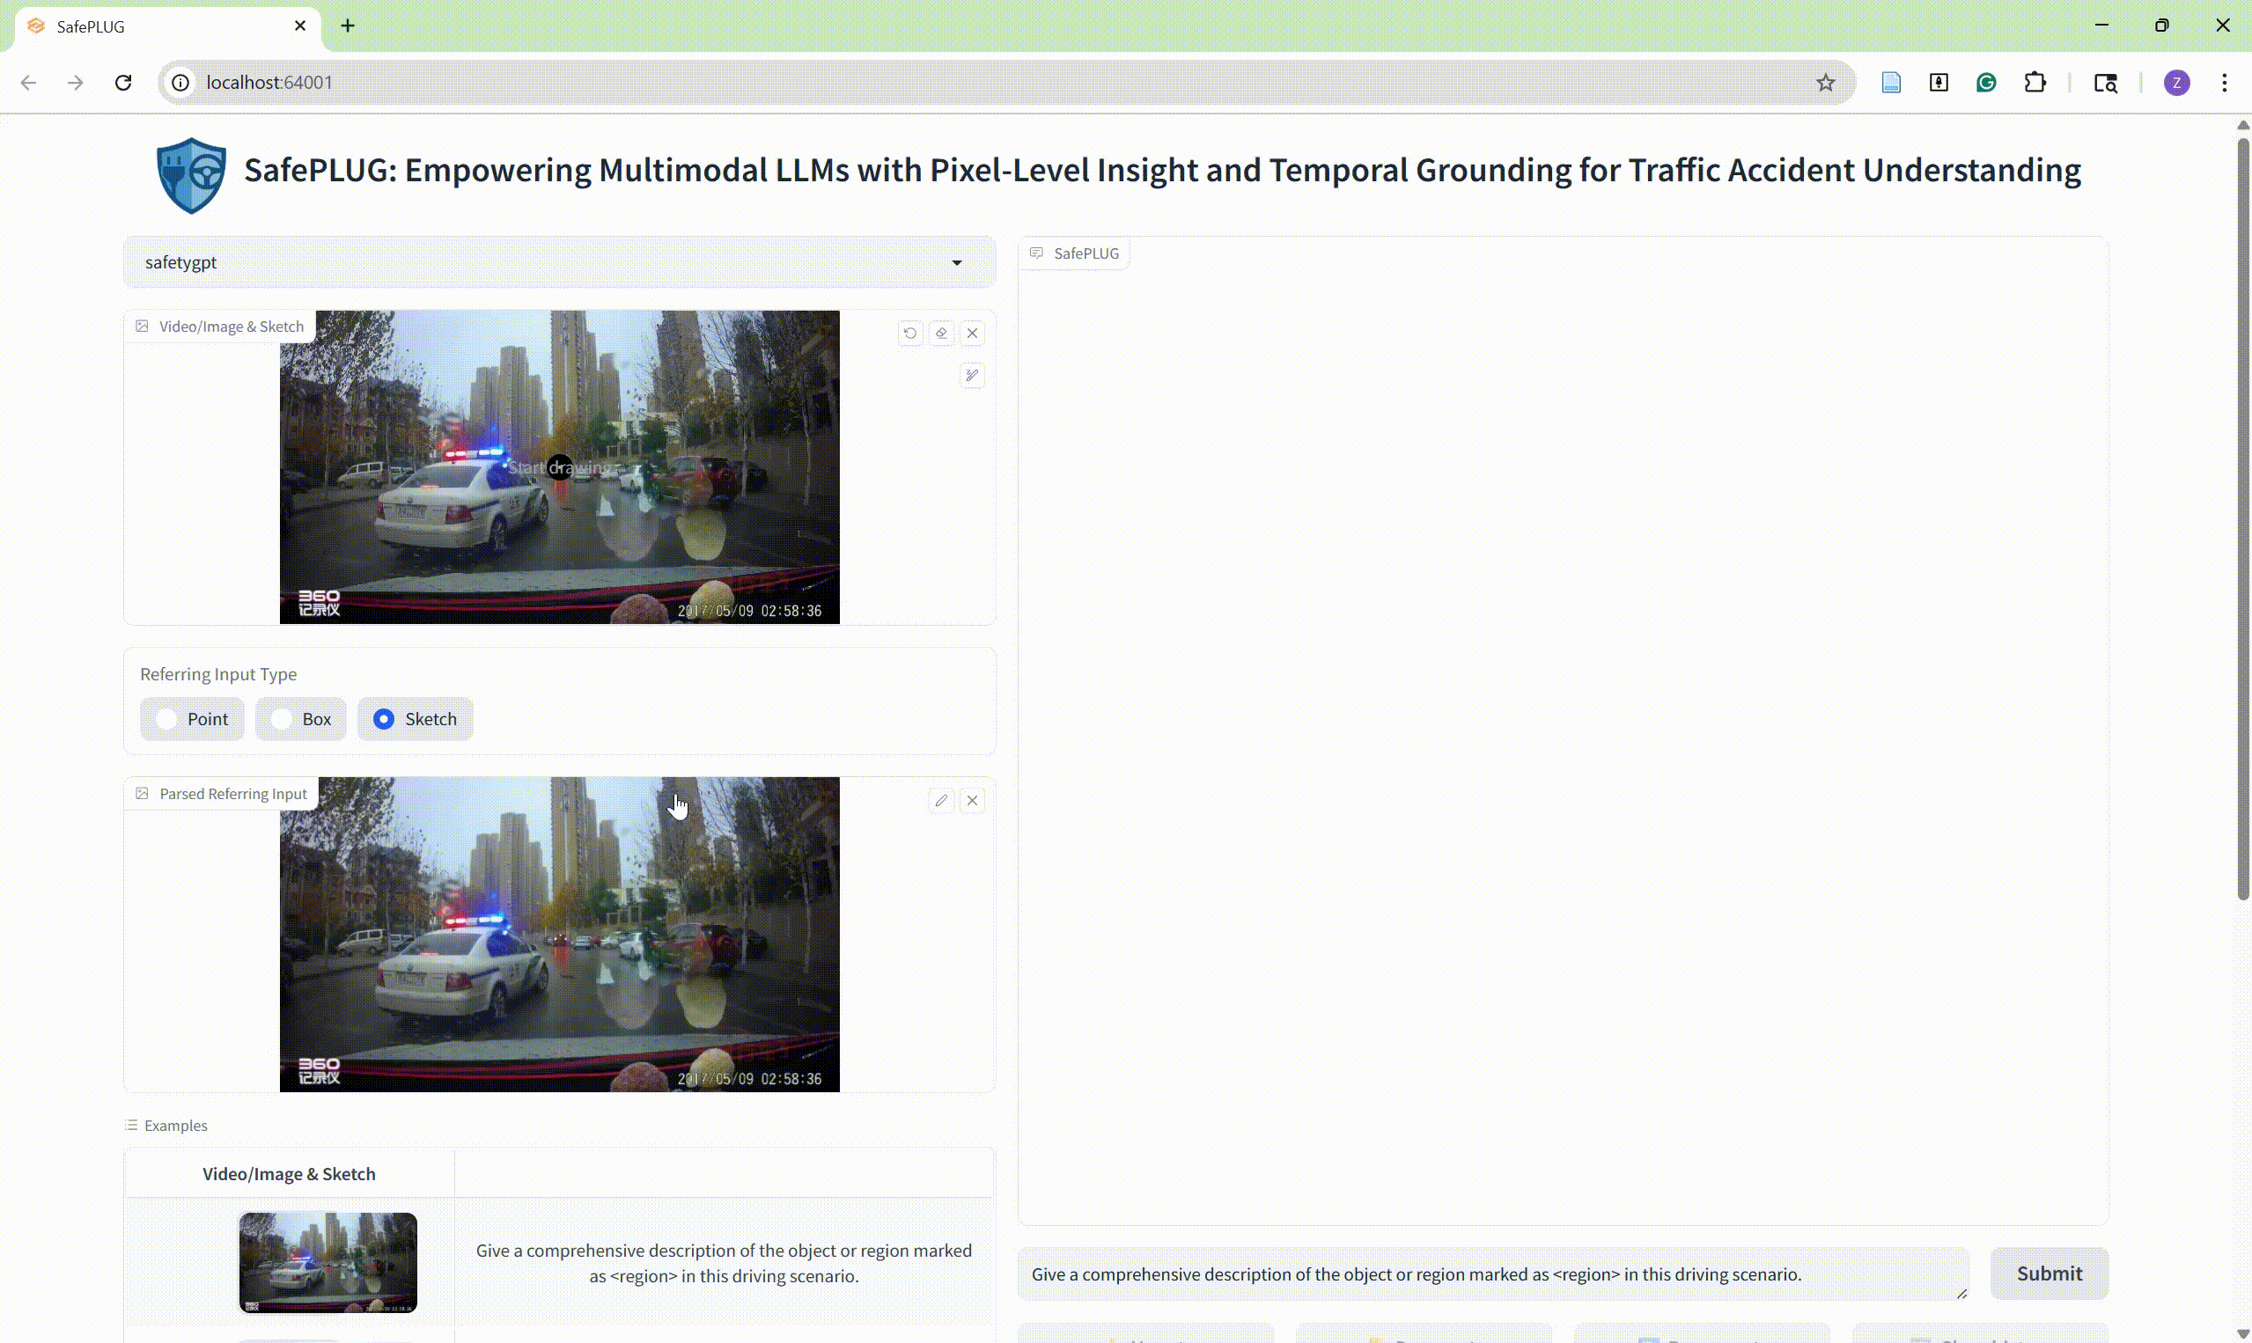
Task: Select the Point referring input type
Action: pos(192,718)
